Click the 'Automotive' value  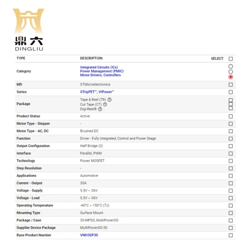pos(89,176)
